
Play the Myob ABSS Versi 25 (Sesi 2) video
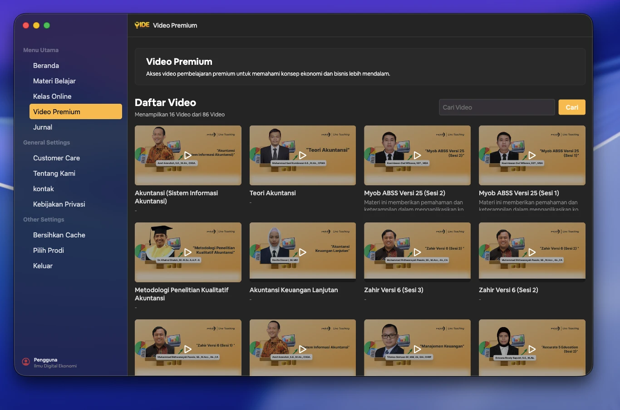click(x=417, y=155)
